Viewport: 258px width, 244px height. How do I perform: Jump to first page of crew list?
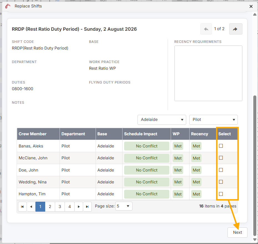coord(22,207)
